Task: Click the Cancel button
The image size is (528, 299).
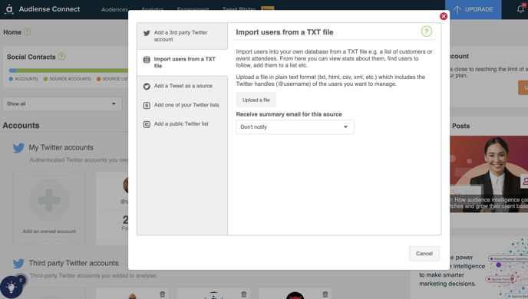Action: (424, 254)
